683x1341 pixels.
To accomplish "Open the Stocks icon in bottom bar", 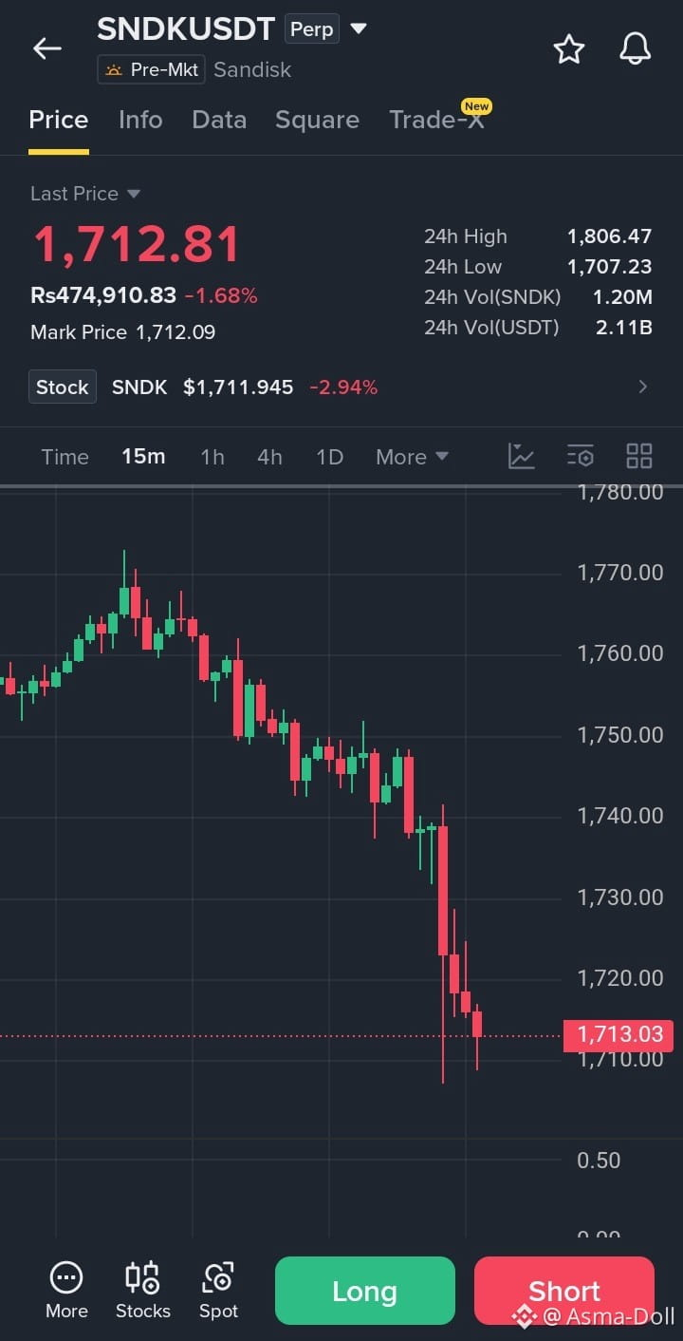I will [142, 1277].
